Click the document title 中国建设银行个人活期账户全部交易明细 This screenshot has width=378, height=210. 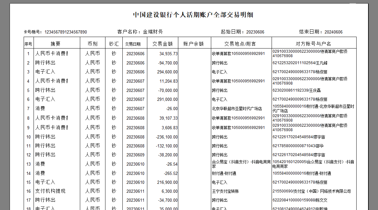(193, 15)
